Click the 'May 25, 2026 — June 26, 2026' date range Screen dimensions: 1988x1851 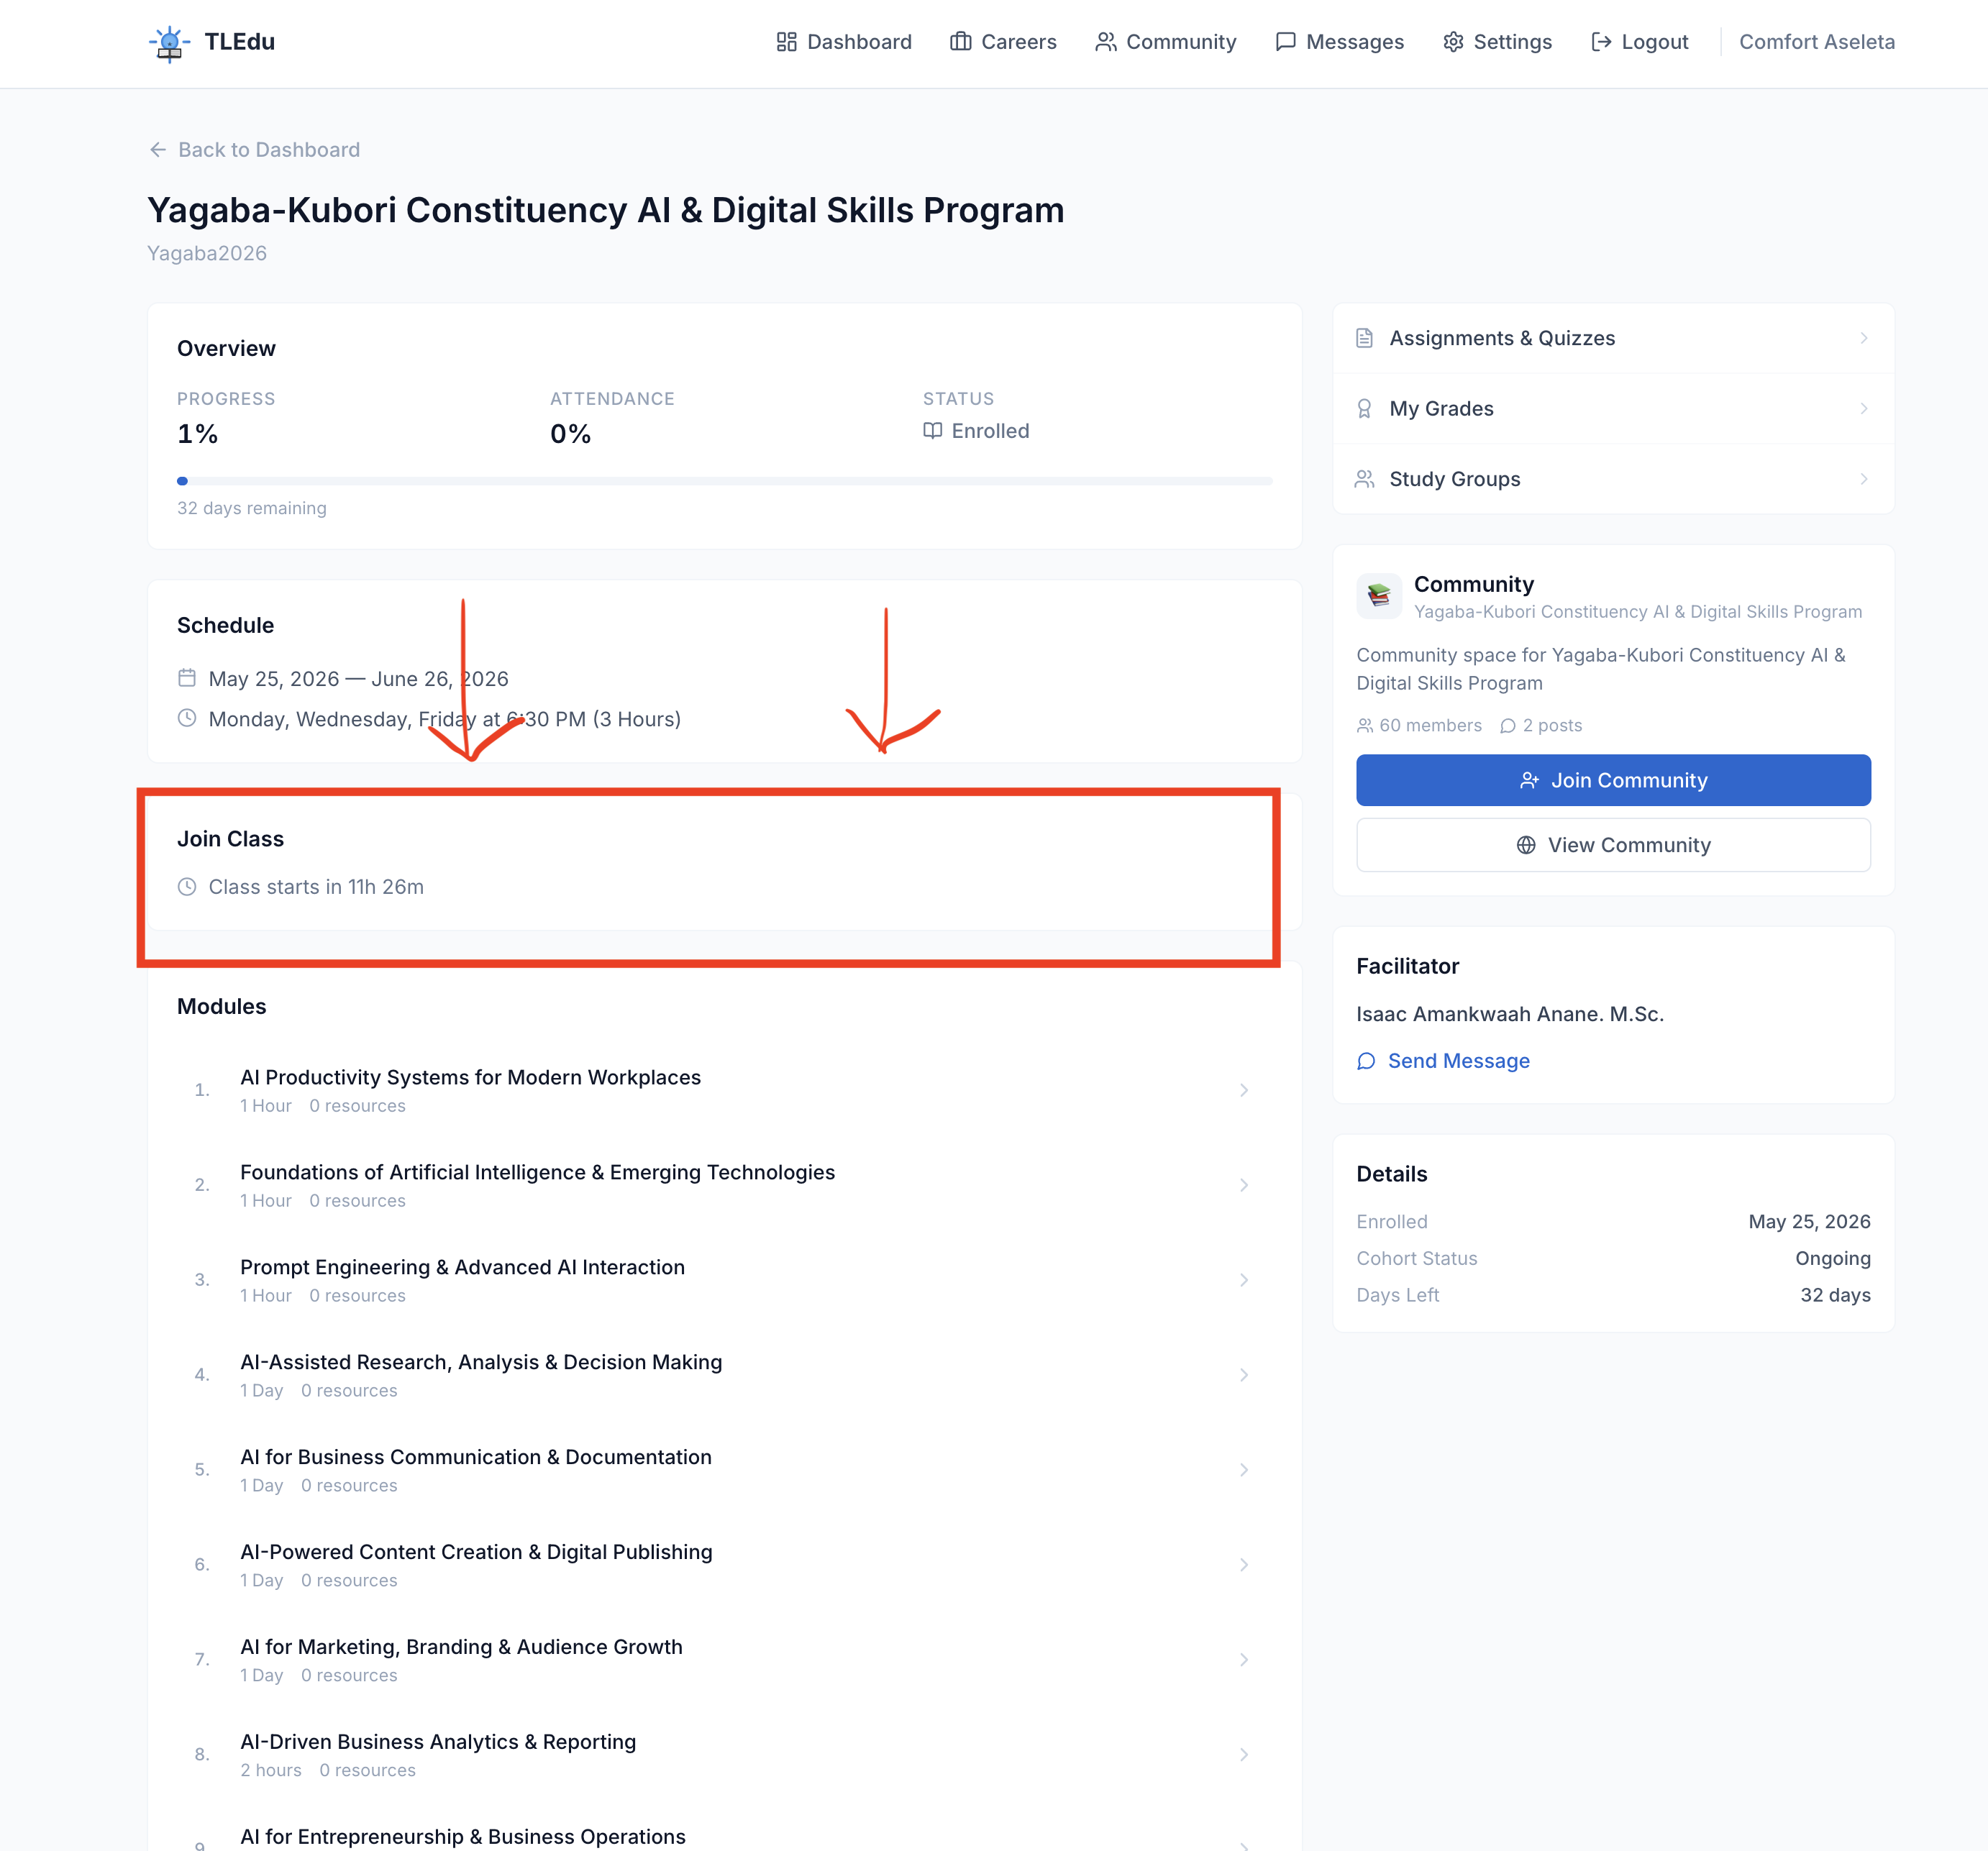pos(358,679)
